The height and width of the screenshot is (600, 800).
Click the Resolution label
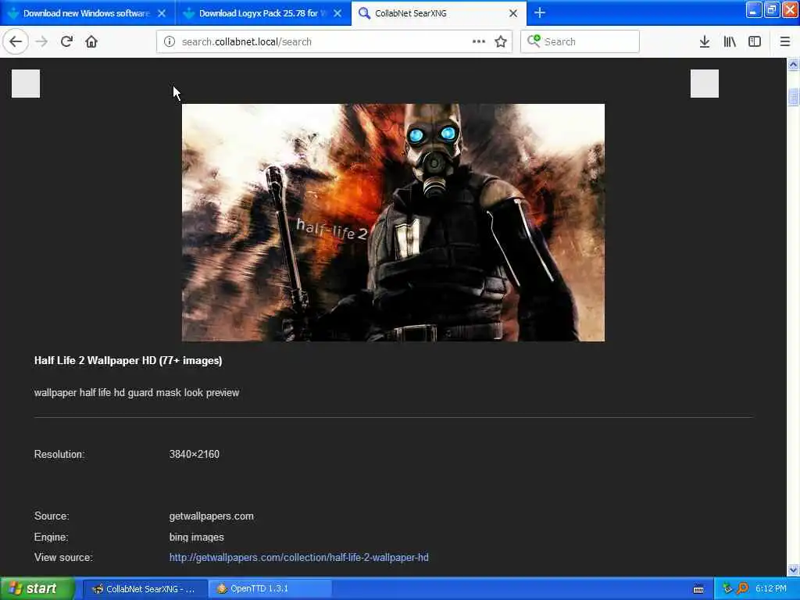[59, 454]
